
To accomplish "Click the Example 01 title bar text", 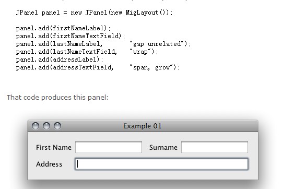I will [143, 126].
